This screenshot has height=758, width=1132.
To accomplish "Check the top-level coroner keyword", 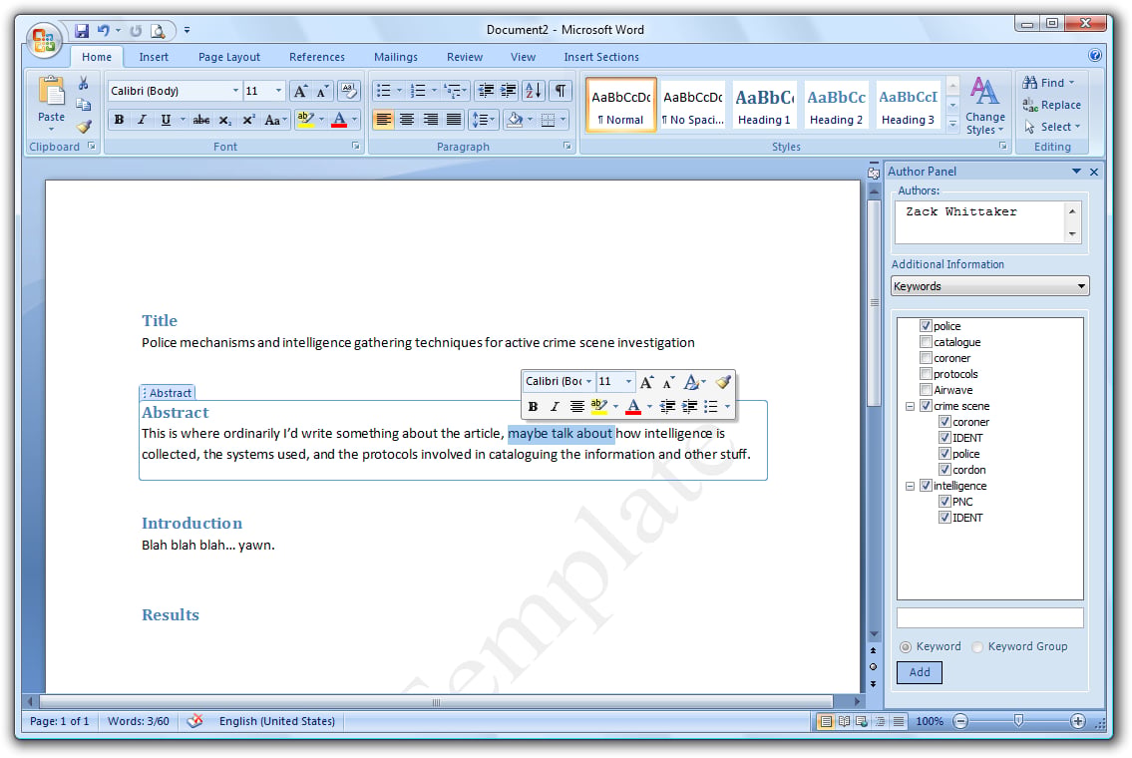I will [926, 357].
